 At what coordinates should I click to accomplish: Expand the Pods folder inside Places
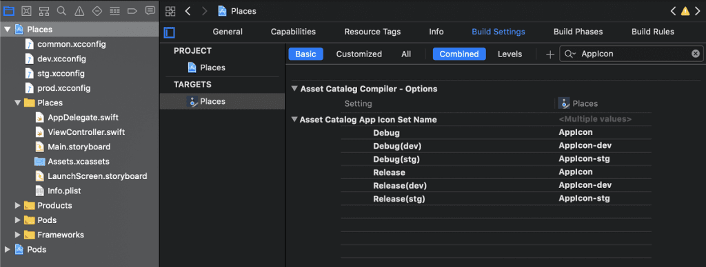click(18, 220)
